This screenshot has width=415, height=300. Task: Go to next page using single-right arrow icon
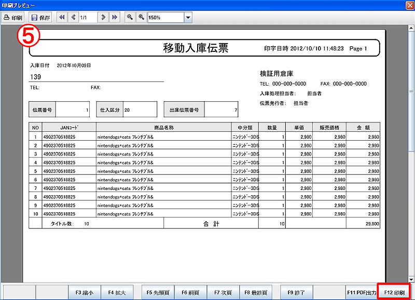point(104,17)
